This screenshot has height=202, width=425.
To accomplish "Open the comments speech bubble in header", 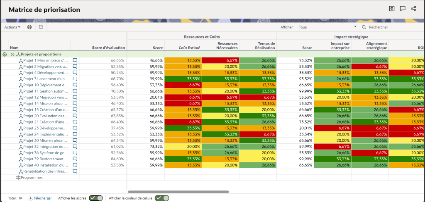I will pyautogui.click(x=402, y=9).
